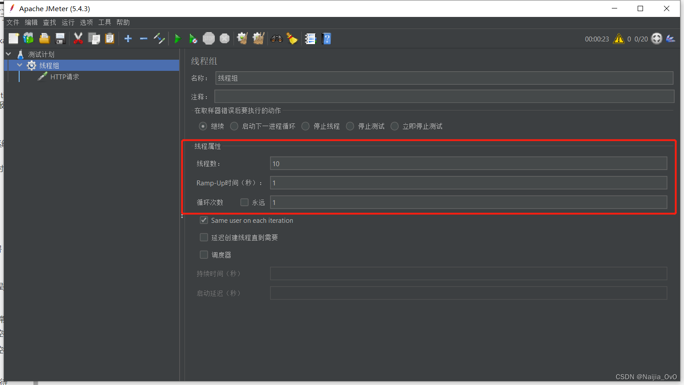The width and height of the screenshot is (684, 385).
Task: Open the 帮助 menu
Action: point(123,22)
